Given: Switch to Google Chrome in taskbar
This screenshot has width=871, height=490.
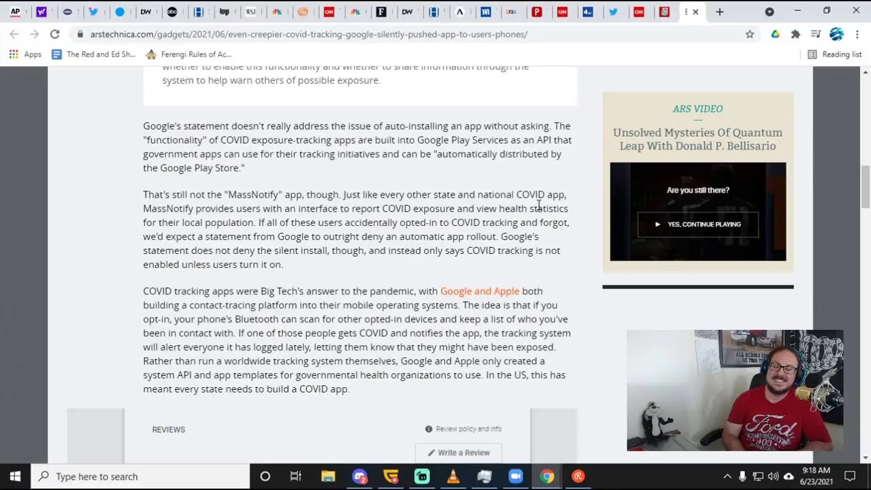Looking at the screenshot, I should [x=546, y=476].
